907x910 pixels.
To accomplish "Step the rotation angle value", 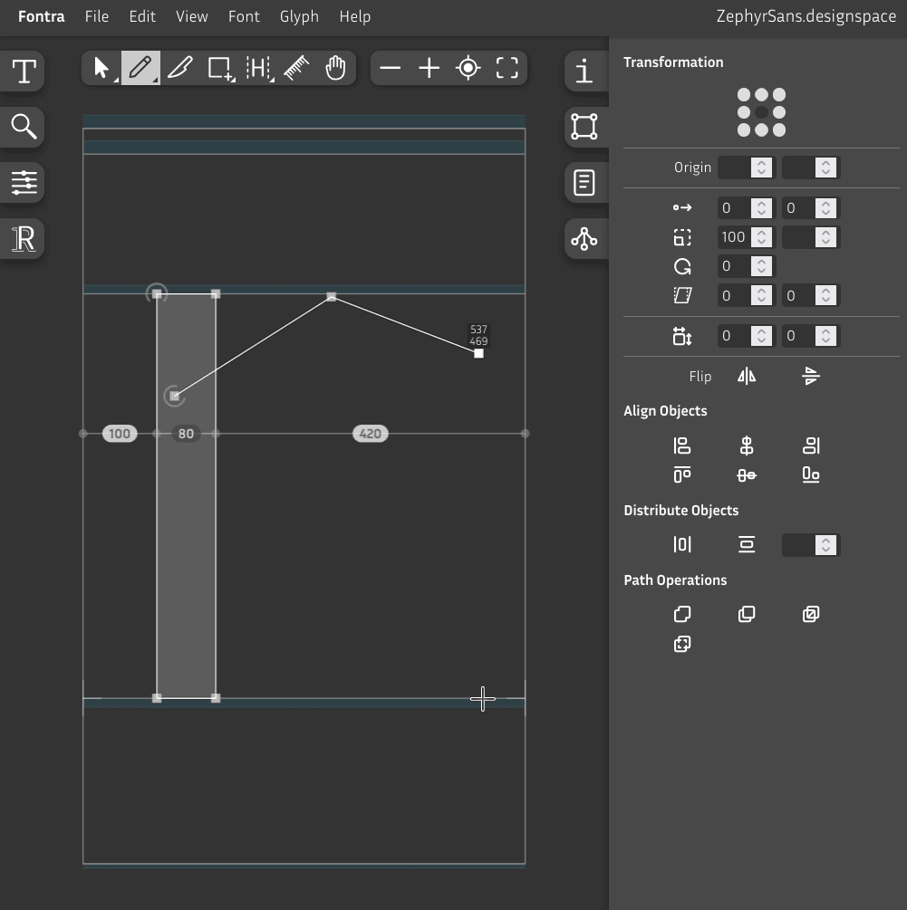I will pyautogui.click(x=762, y=266).
